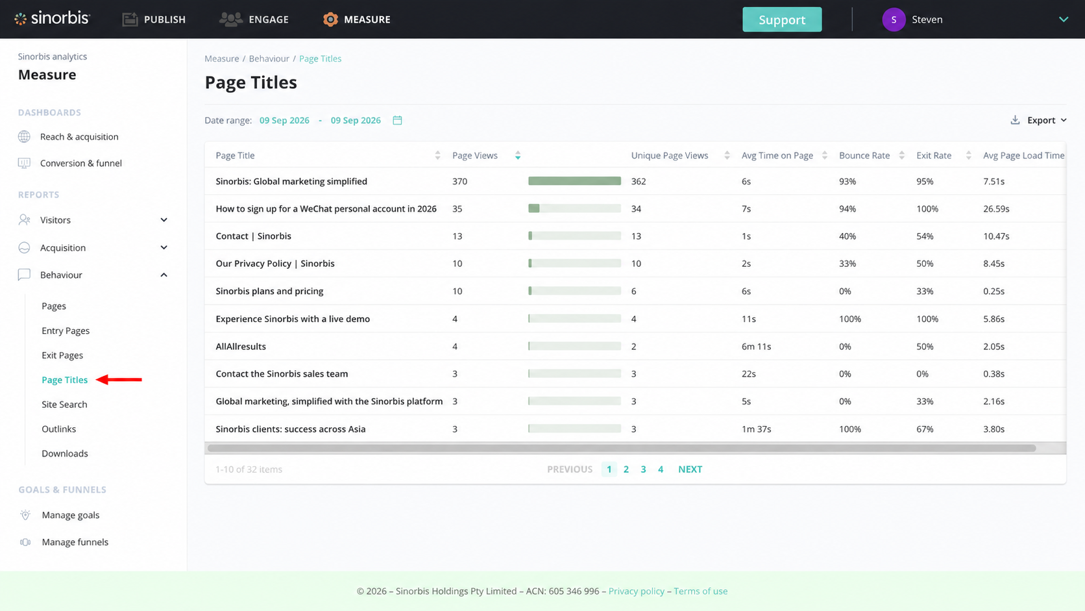
Task: Open the Downloads report
Action: coord(65,453)
